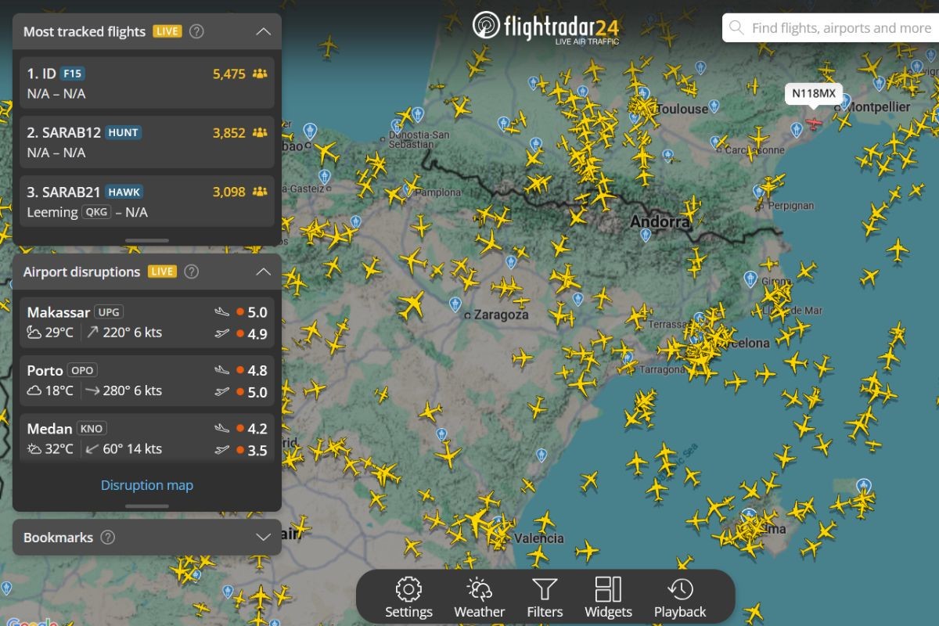The width and height of the screenshot is (939, 626).
Task: Open the Disruption map link
Action: (x=147, y=485)
